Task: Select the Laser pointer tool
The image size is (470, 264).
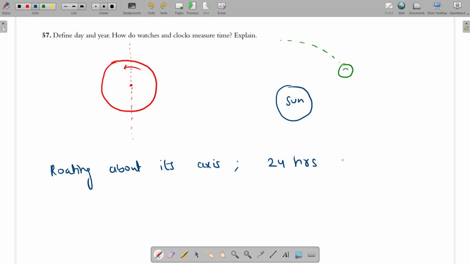Action: (x=260, y=254)
